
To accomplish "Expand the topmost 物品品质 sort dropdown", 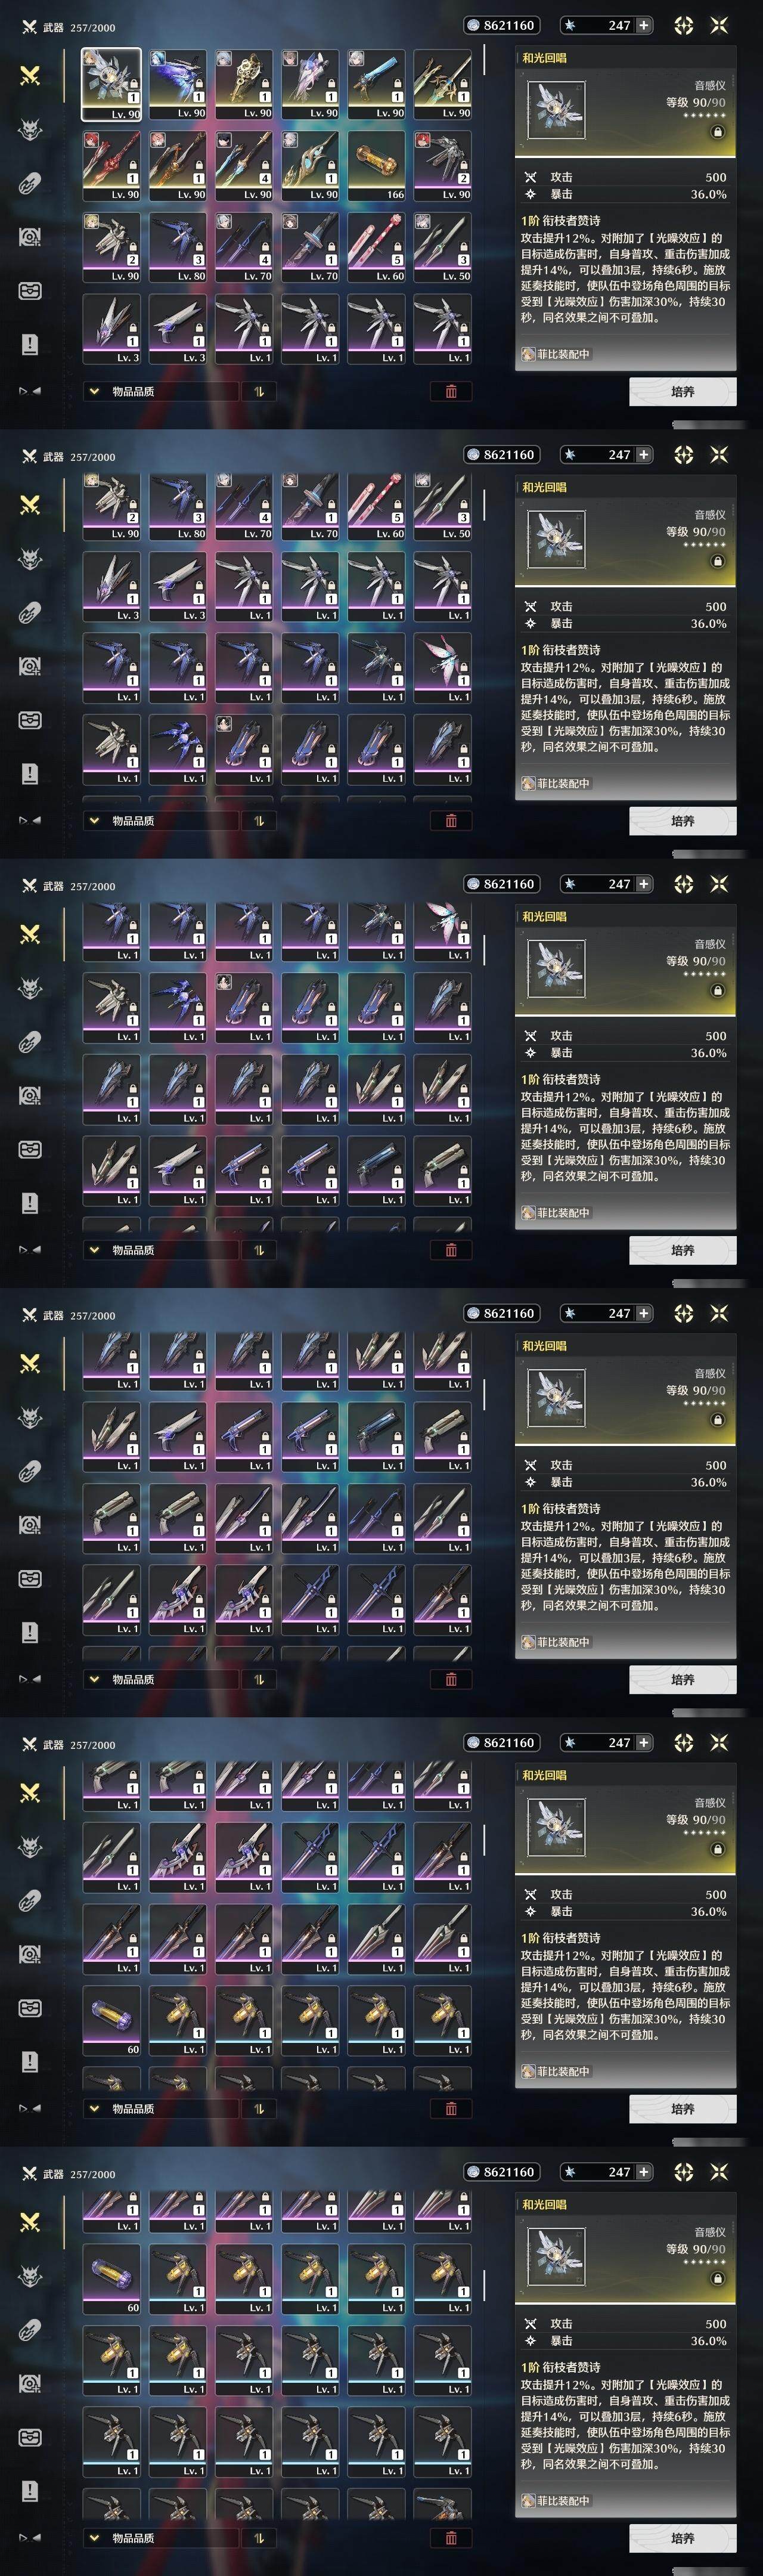I will click(x=161, y=392).
